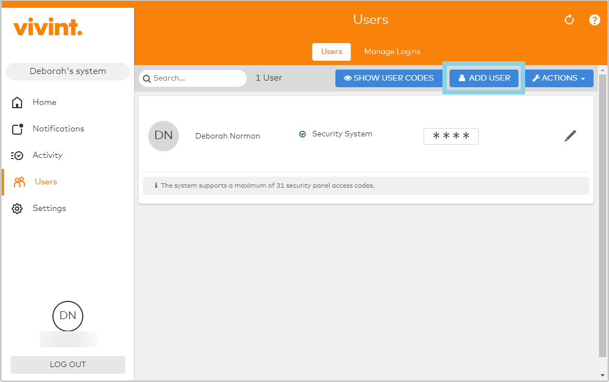Click the Home house icon in sidebar
The image size is (609, 382).
[x=17, y=102]
